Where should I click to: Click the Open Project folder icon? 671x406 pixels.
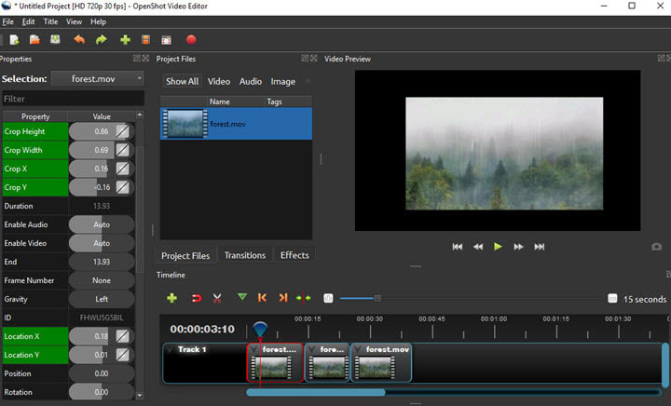34,40
